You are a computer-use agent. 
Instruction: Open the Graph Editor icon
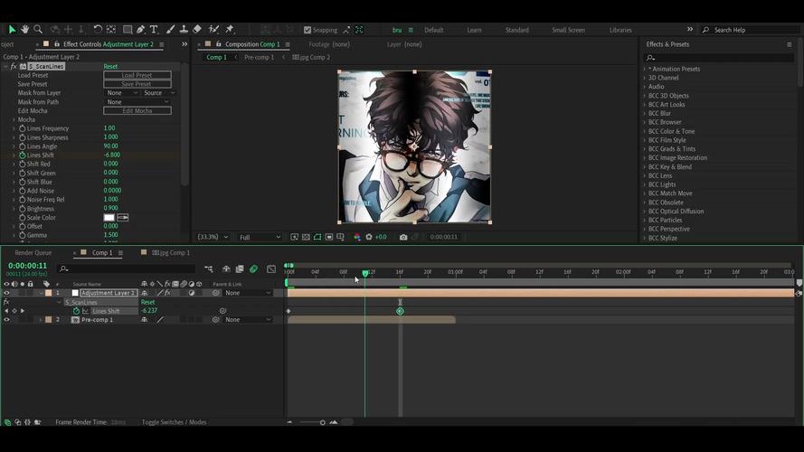[271, 268]
